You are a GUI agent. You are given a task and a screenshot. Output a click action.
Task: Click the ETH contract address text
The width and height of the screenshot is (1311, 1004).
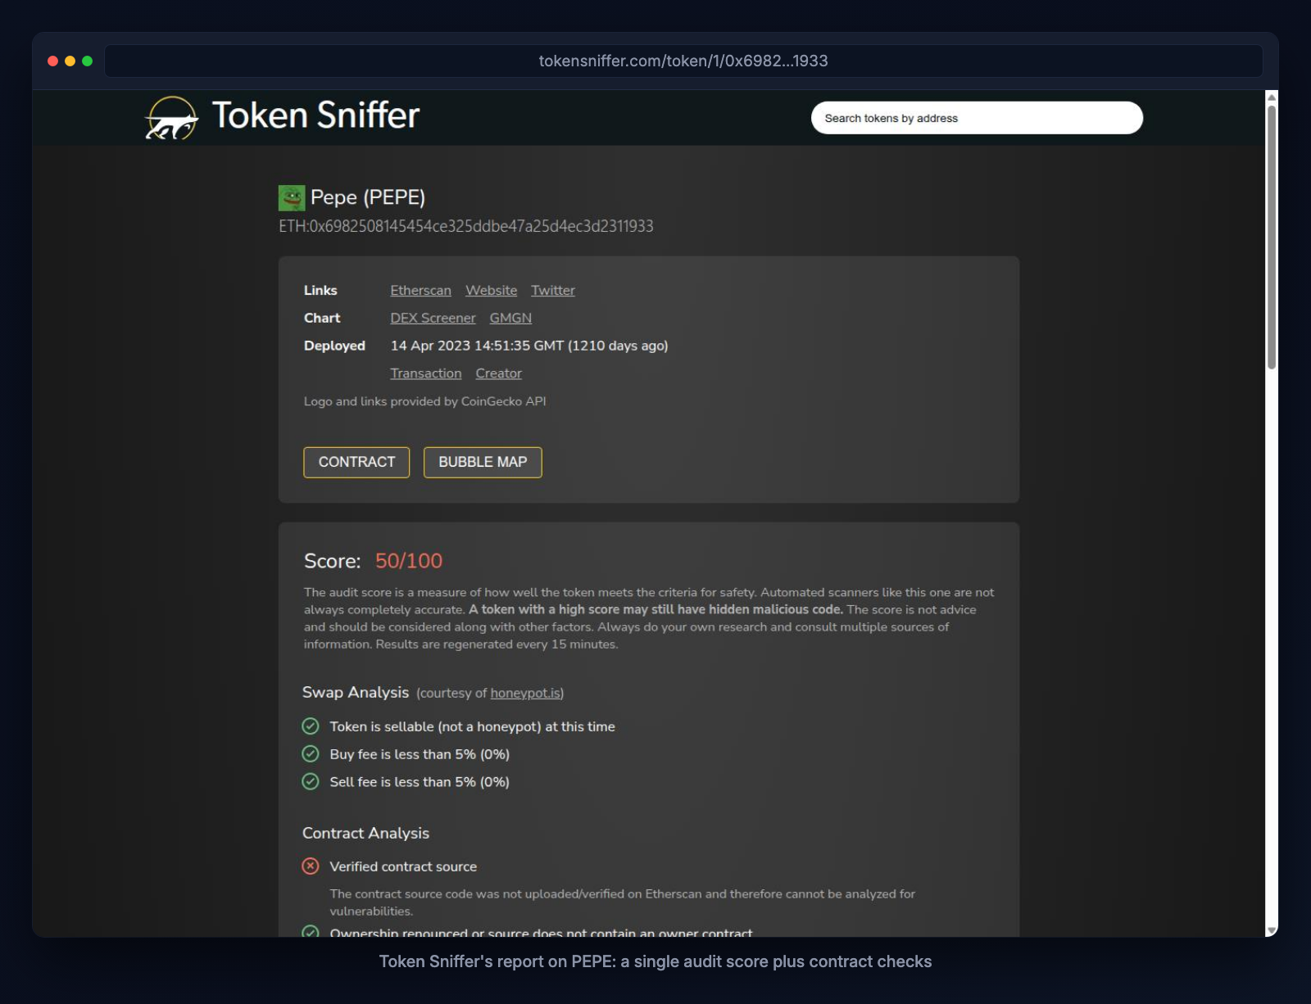point(466,226)
